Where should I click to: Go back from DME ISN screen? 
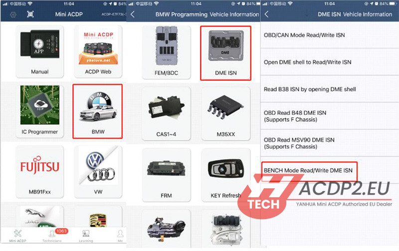pyautogui.click(x=267, y=14)
